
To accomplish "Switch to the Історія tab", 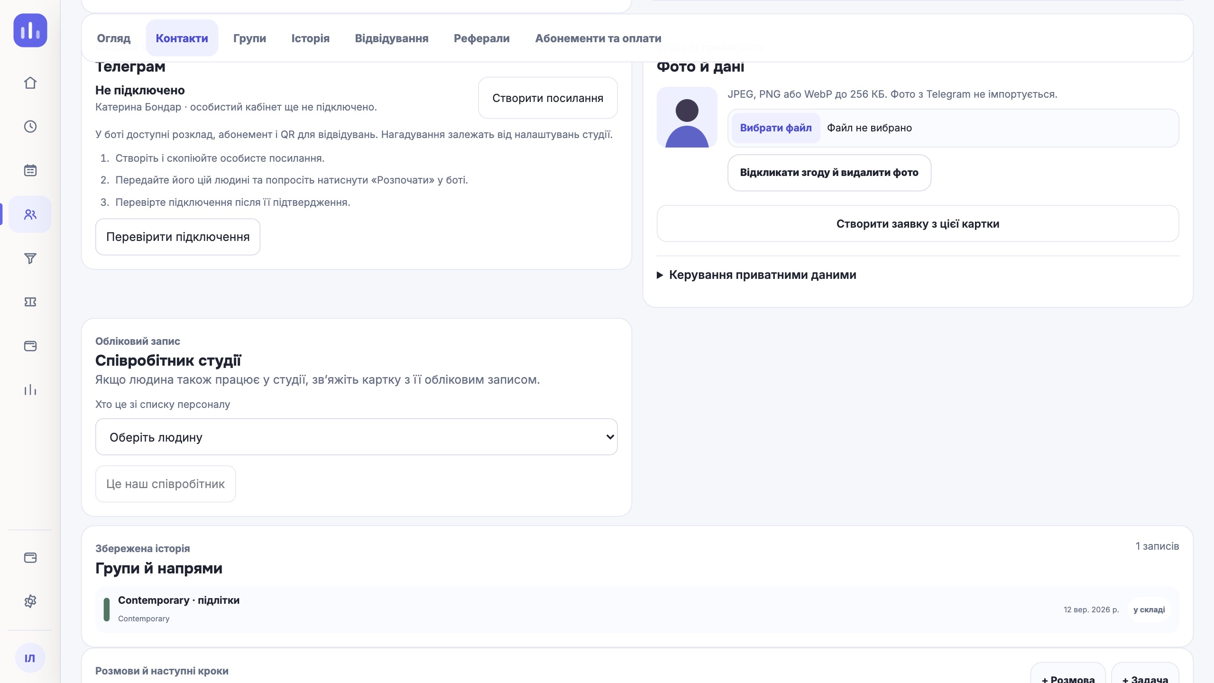I will point(311,38).
